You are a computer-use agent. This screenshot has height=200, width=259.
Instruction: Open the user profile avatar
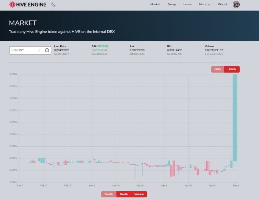point(236,5)
